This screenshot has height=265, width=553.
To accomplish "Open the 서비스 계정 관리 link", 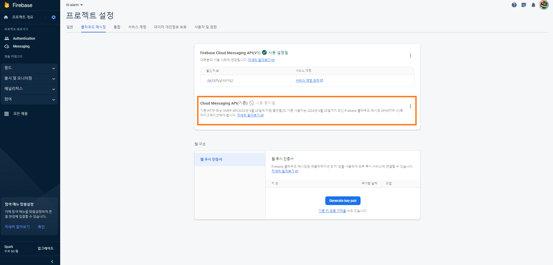I will [309, 81].
